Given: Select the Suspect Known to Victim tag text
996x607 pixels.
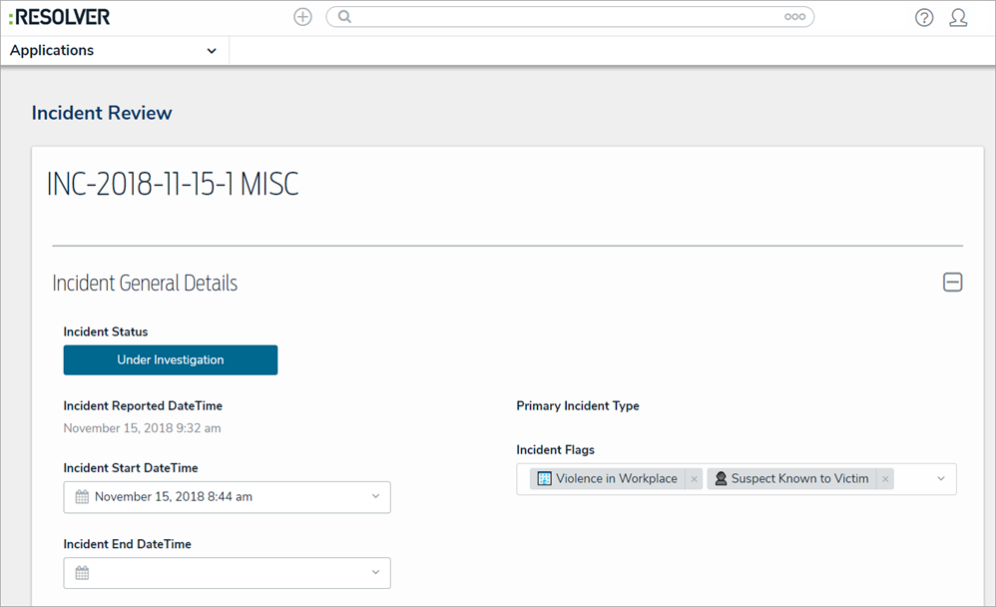Looking at the screenshot, I should tap(799, 478).
